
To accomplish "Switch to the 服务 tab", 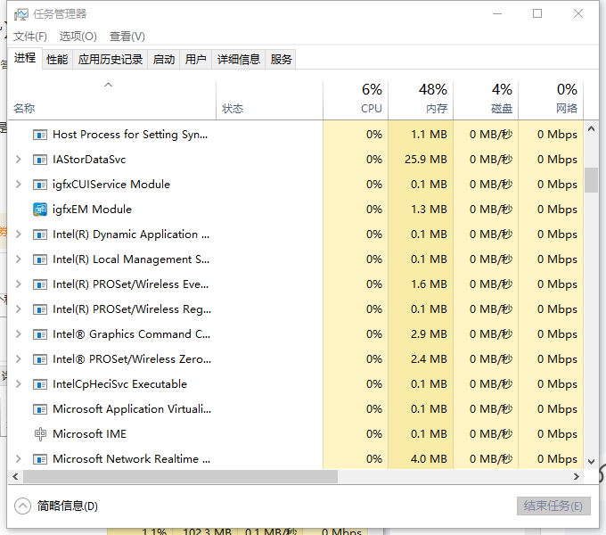I will [281, 60].
